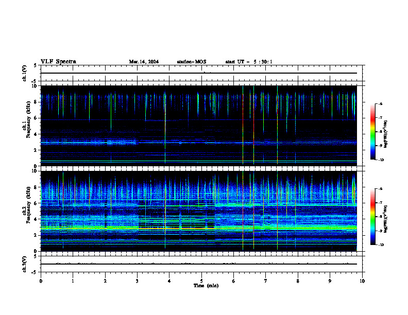Screen dimensions: 408x315
Task: Select the "ch.3(V)" voltage axis label
Action: point(25,264)
